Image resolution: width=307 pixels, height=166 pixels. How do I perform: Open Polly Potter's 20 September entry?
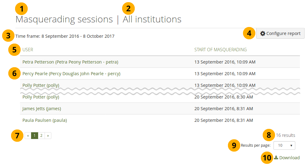(41, 97)
